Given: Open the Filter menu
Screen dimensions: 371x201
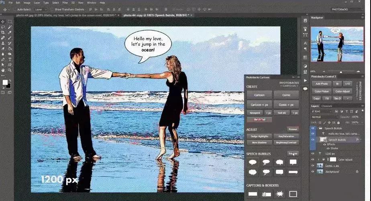Looking at the screenshot, I should (65, 2).
